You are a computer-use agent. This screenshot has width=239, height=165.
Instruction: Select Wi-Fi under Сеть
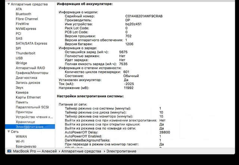click(20, 141)
